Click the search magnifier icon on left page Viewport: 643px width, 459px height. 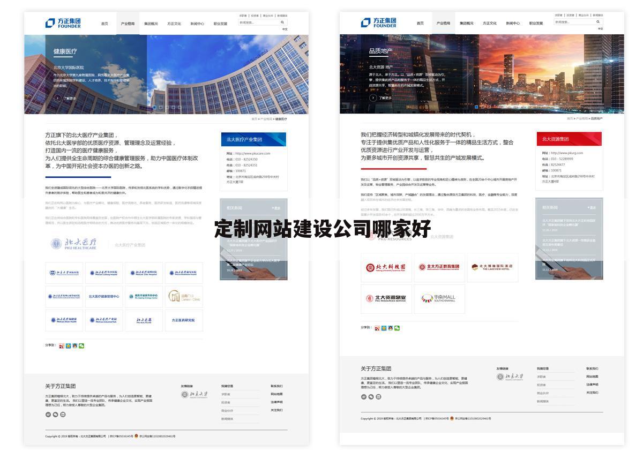coord(282,22)
